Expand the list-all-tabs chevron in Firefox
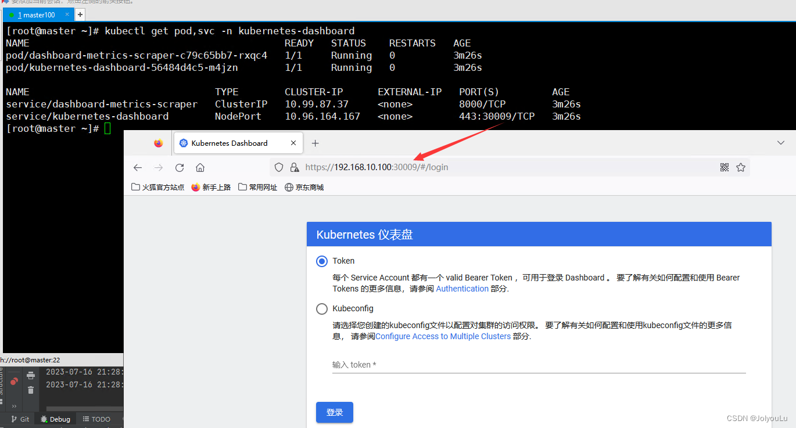 tap(781, 143)
